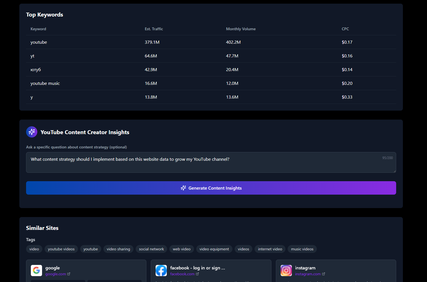This screenshot has height=282, width=427.
Task: Click the 379.1M traffic value
Action: point(152,42)
